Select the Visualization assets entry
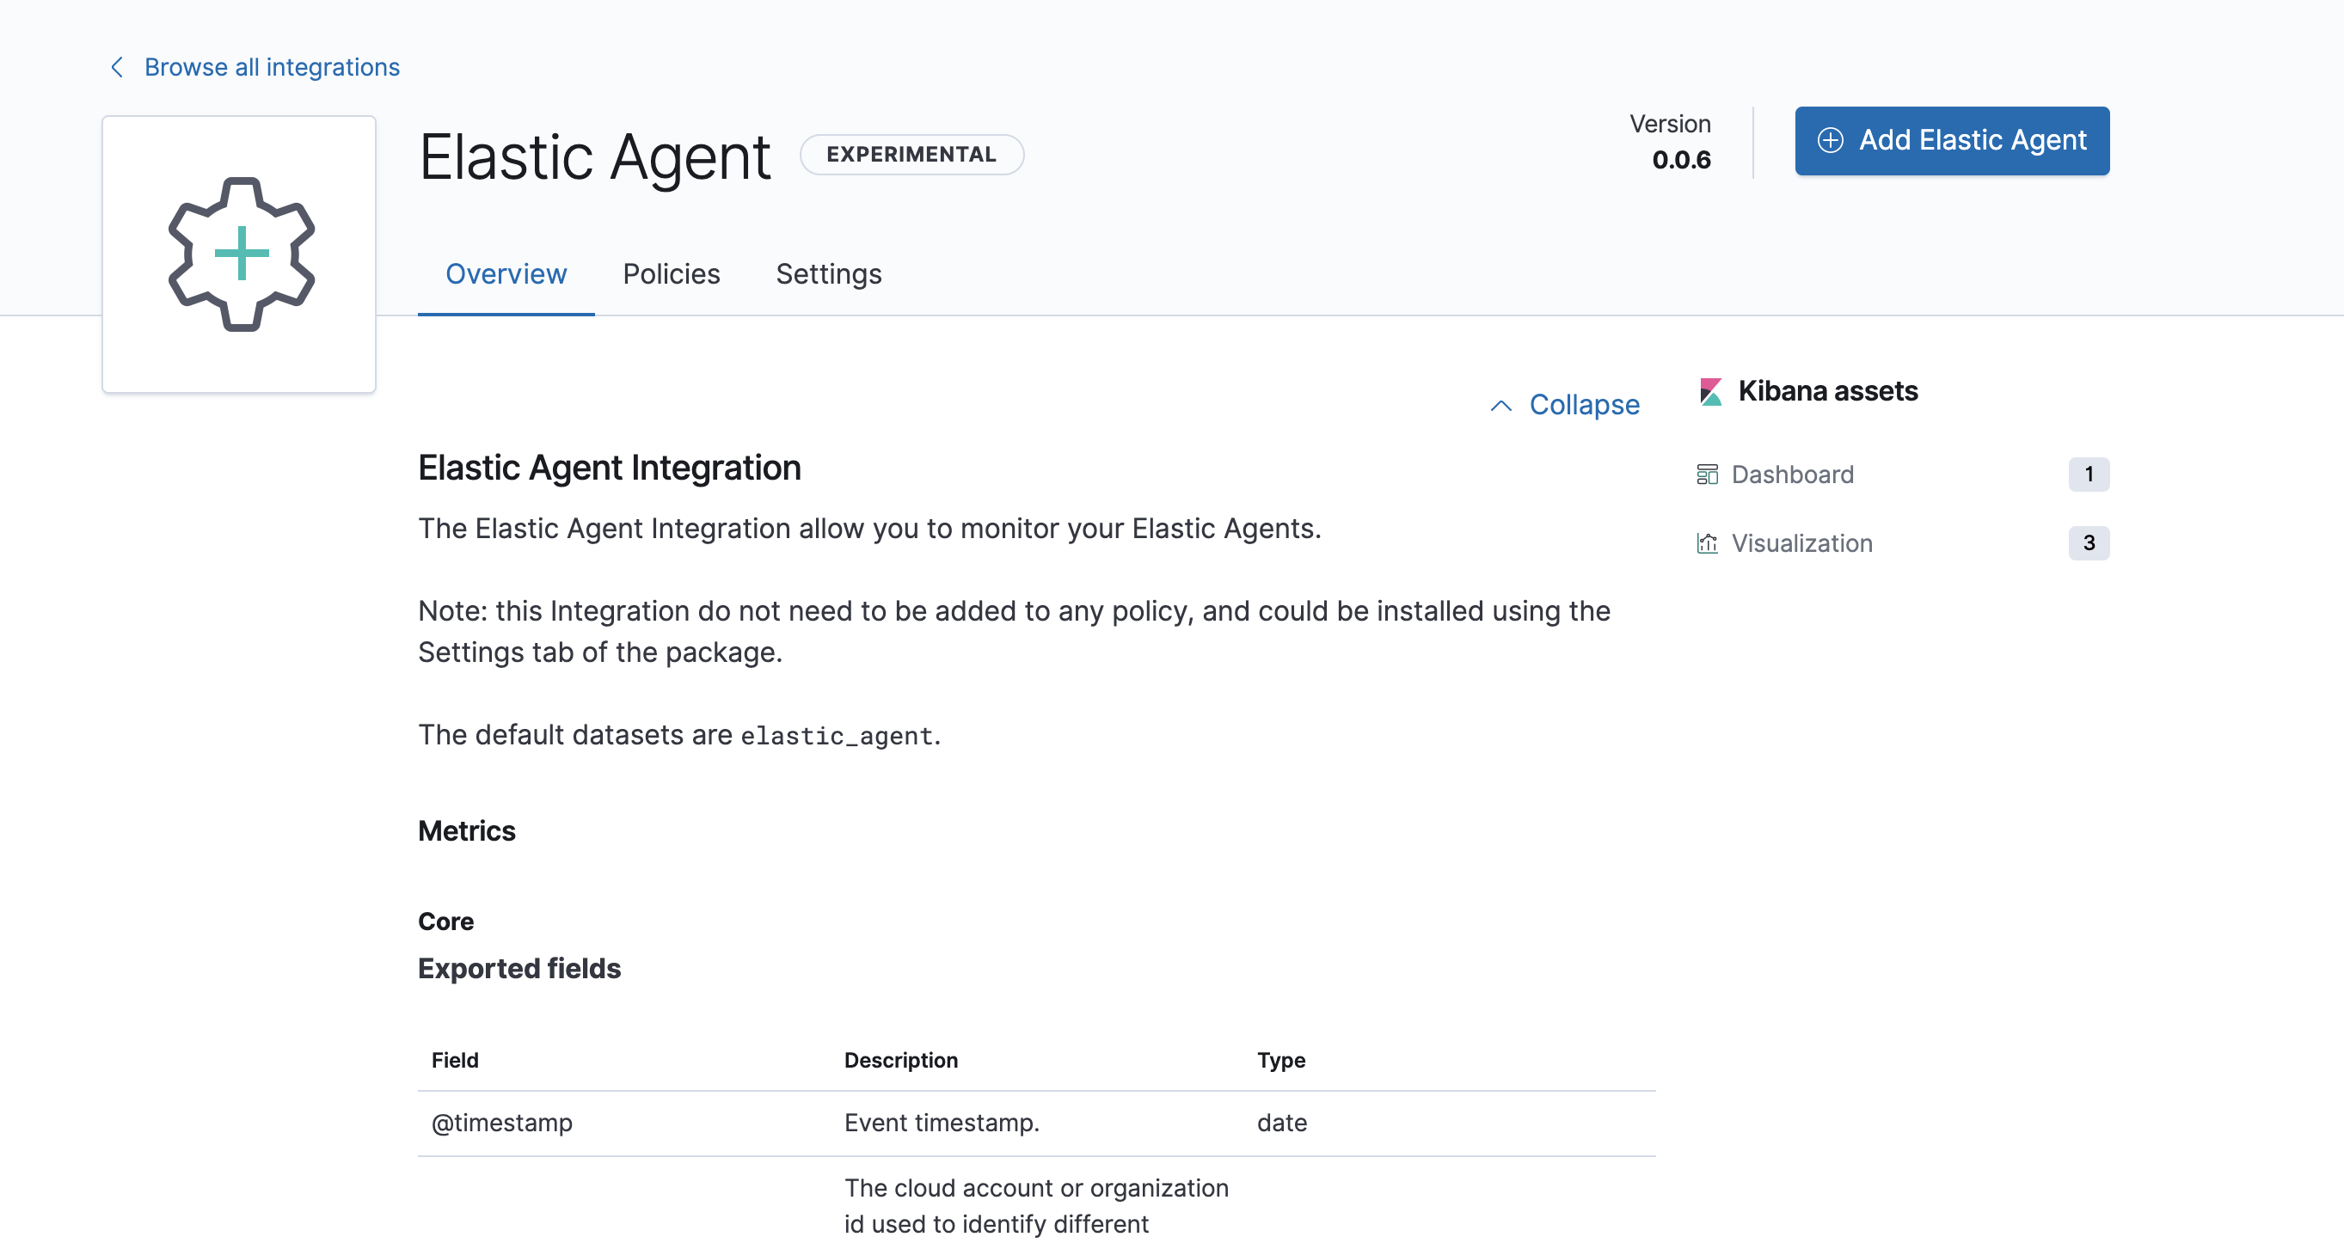Viewport: 2344px width, 1243px height. pos(1801,543)
